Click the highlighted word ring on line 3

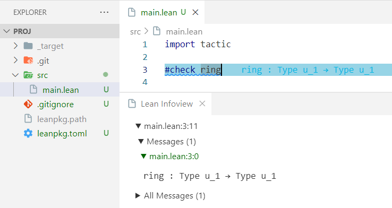[211, 70]
